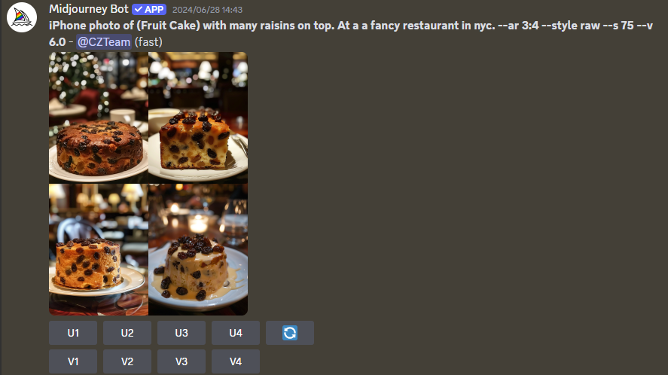Create variations of image three with V3

tap(181, 361)
